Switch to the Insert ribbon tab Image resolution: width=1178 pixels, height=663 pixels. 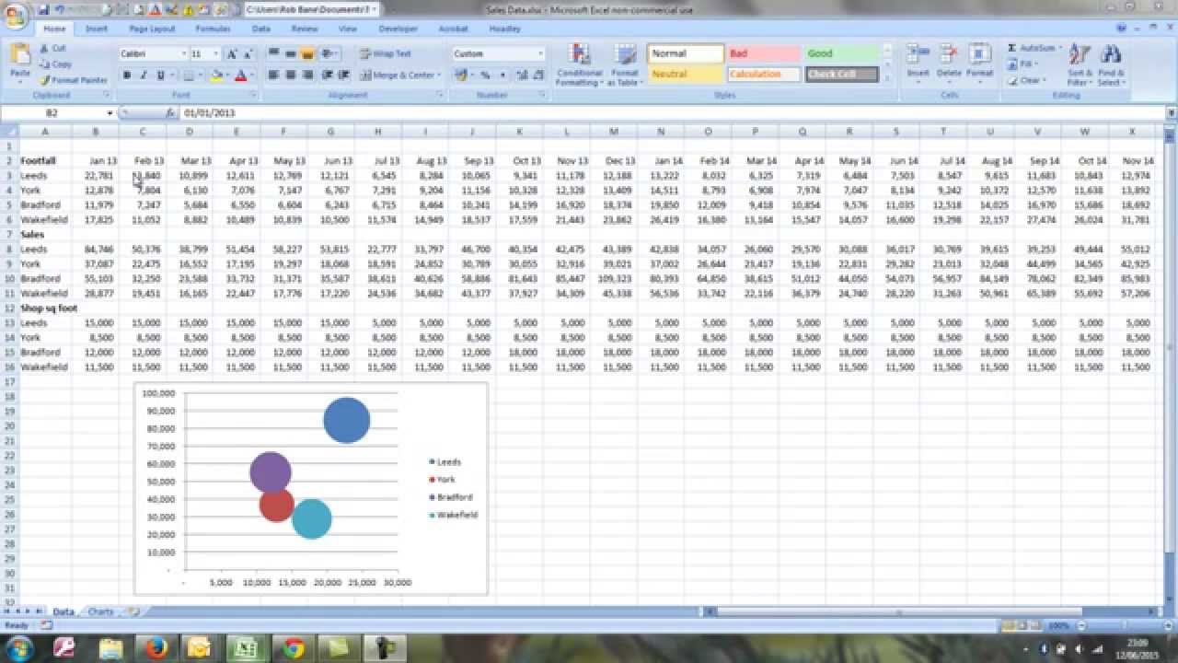tap(97, 29)
